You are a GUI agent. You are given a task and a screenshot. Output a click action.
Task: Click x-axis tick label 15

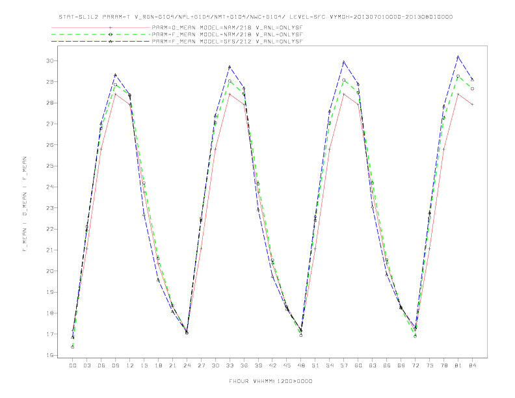coord(144,365)
